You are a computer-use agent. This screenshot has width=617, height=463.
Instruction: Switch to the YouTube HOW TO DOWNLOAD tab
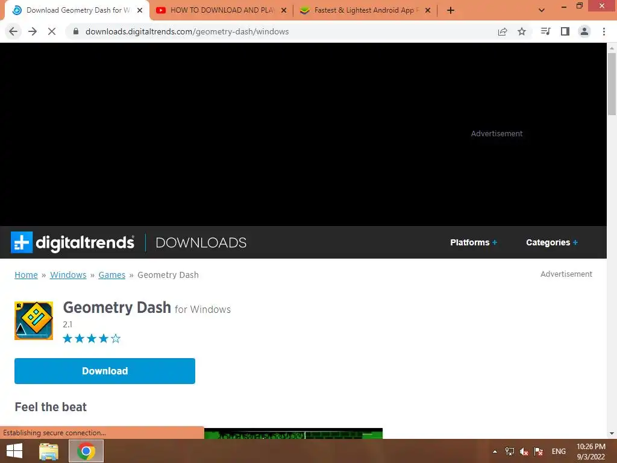click(222, 10)
